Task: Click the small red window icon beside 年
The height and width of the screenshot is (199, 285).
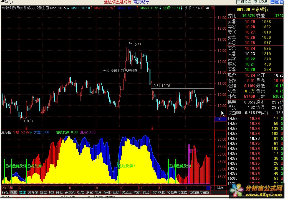Action: [x=212, y=8]
